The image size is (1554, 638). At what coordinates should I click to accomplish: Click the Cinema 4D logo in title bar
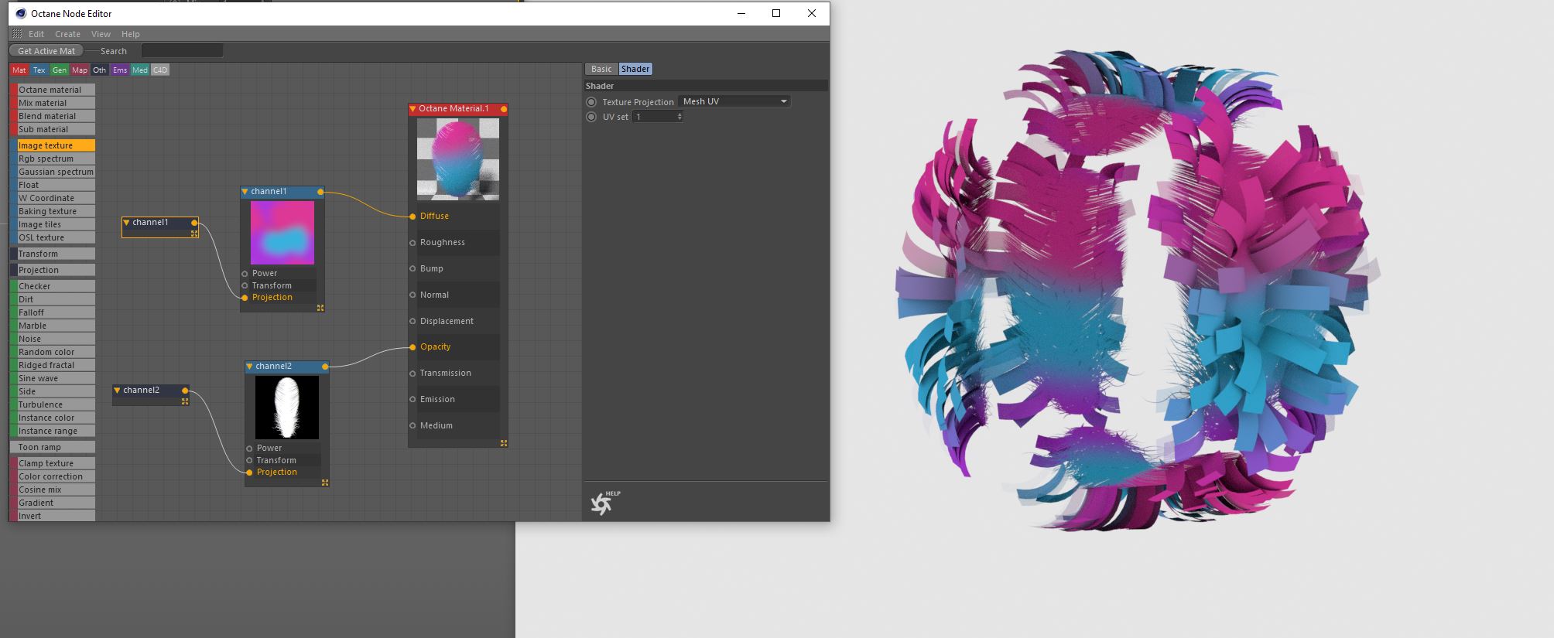[21, 13]
